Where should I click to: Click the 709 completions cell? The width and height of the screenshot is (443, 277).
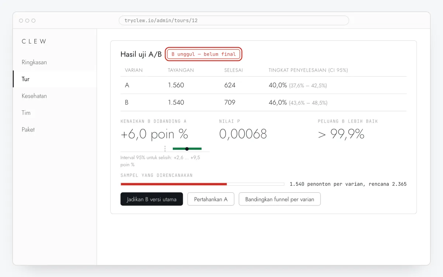(230, 102)
